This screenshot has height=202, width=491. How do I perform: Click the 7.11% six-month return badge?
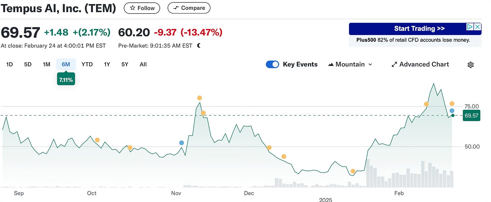point(66,80)
